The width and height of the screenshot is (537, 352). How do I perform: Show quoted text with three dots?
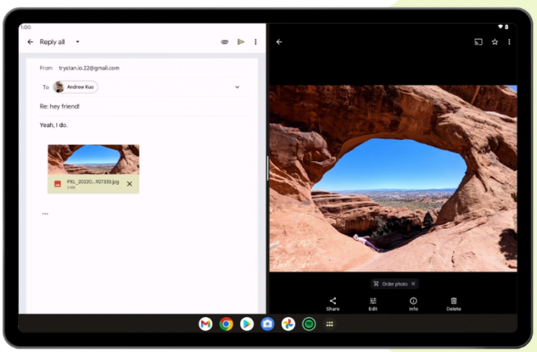tap(45, 214)
